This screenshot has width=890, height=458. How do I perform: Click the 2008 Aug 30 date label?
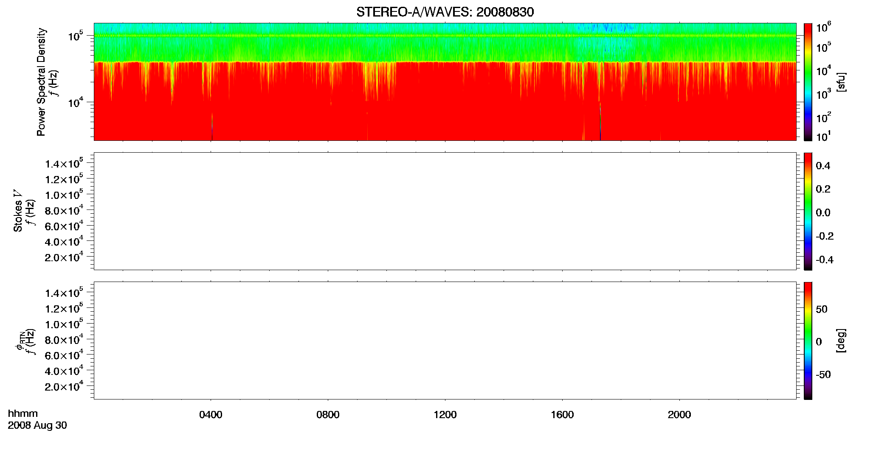pos(37,425)
